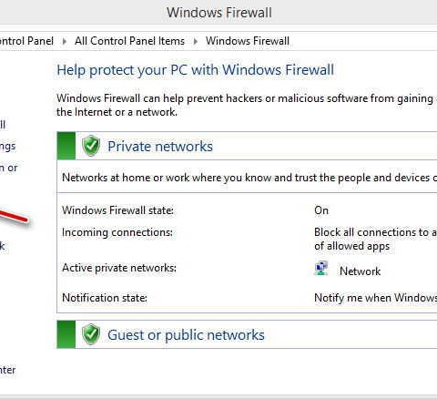Image resolution: width=437 pixels, height=399 pixels.
Task: Click the "Notify me when Windows" notification text
Action: (375, 298)
